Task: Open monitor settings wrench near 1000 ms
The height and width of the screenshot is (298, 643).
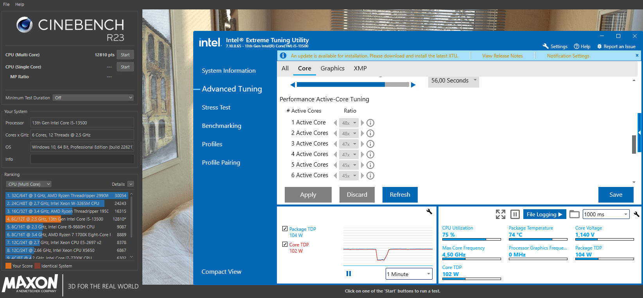Action: [637, 214]
